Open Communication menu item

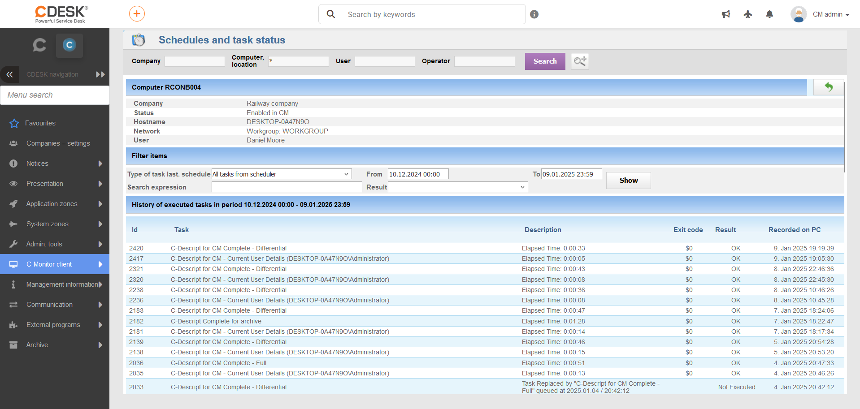(55, 305)
